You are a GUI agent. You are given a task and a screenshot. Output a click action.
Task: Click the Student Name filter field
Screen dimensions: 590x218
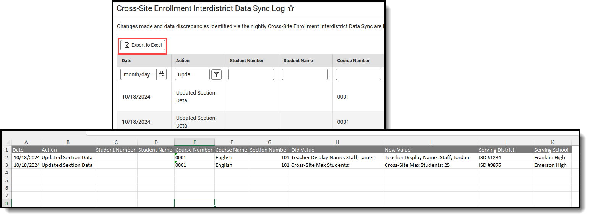click(305, 74)
